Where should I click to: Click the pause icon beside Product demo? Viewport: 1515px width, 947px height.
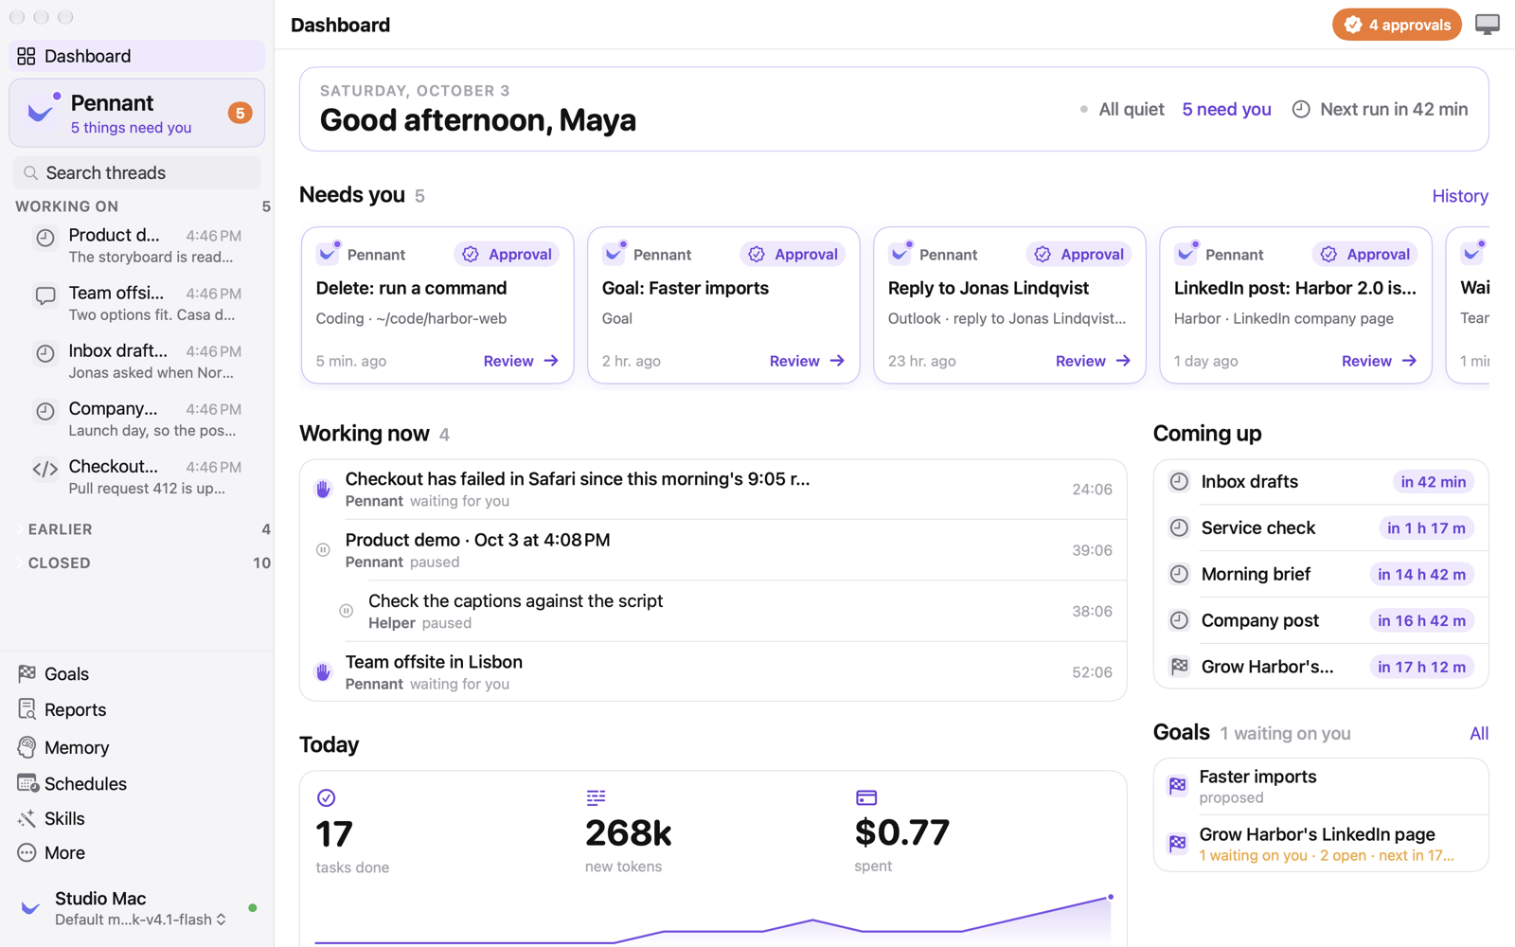coord(323,550)
